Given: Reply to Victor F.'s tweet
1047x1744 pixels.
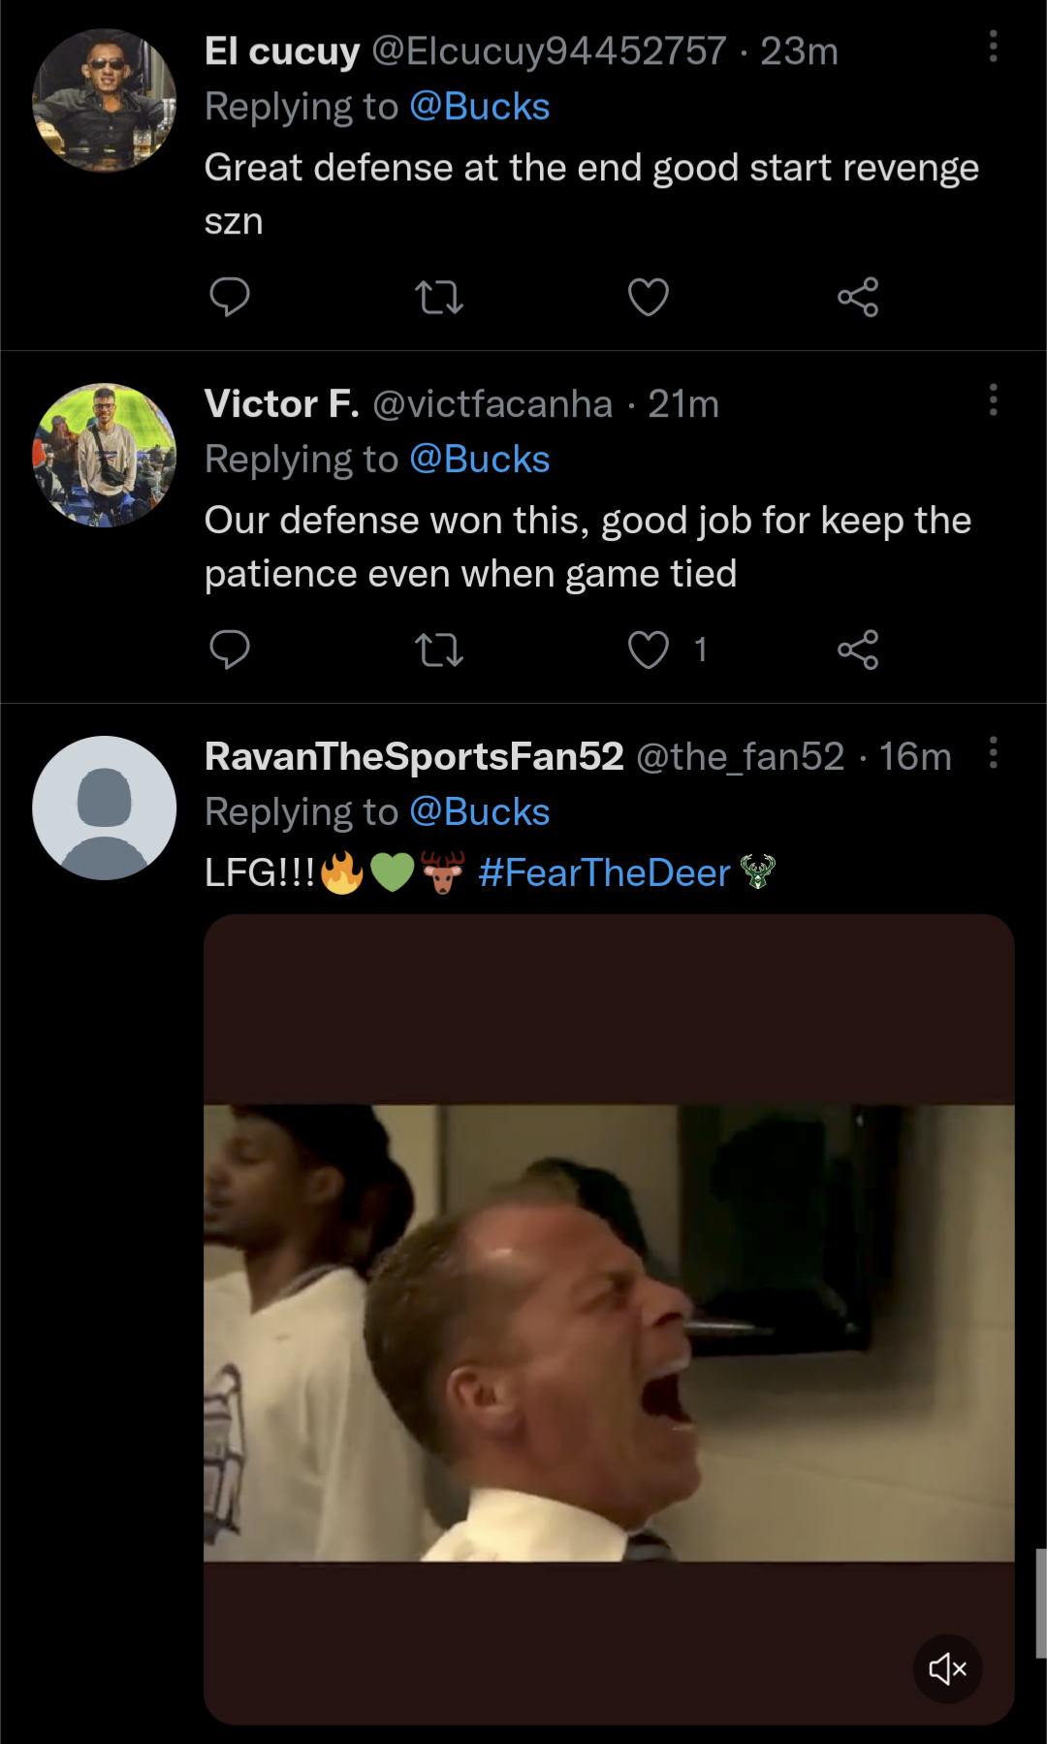Looking at the screenshot, I should coord(230,650).
